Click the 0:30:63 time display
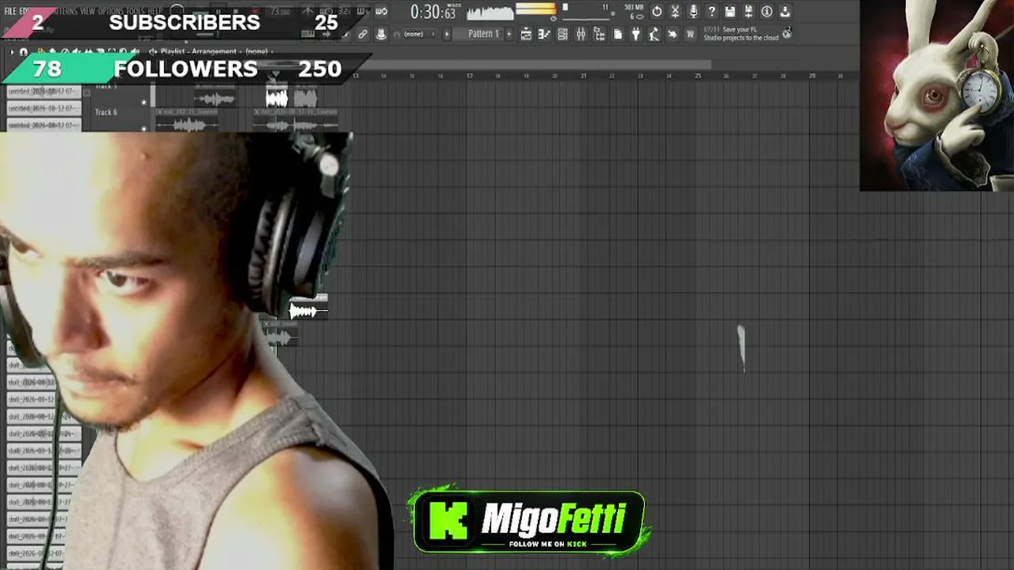 (433, 12)
